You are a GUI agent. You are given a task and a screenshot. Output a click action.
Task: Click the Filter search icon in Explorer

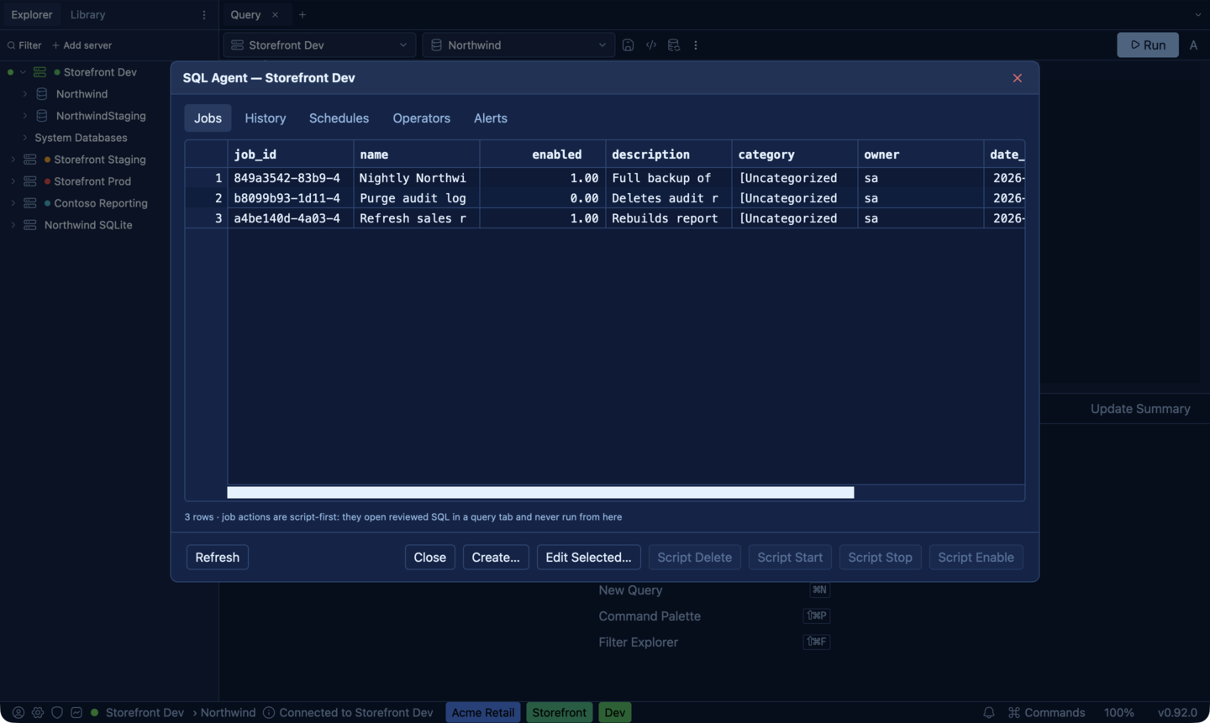click(11, 45)
